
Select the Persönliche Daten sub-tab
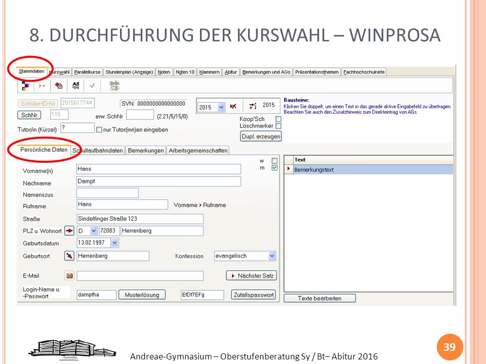coord(44,150)
